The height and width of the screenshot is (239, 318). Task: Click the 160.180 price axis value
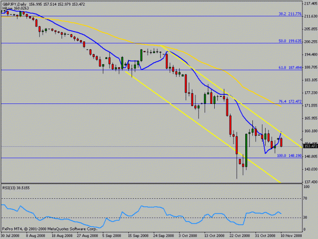coord(310,131)
